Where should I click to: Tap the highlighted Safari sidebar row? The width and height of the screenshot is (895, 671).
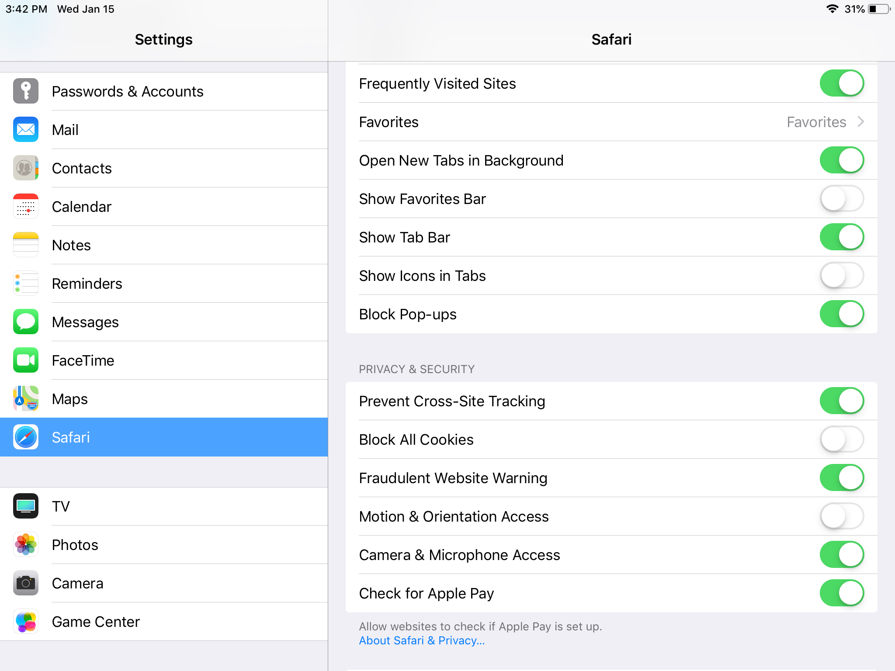(x=164, y=437)
